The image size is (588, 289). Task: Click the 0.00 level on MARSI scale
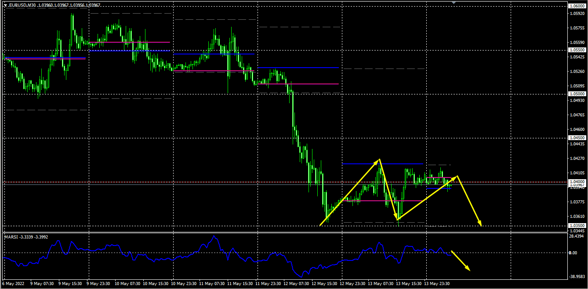[x=573, y=253]
